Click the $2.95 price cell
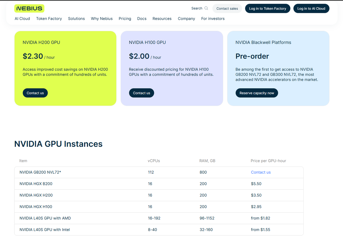 [256, 207]
